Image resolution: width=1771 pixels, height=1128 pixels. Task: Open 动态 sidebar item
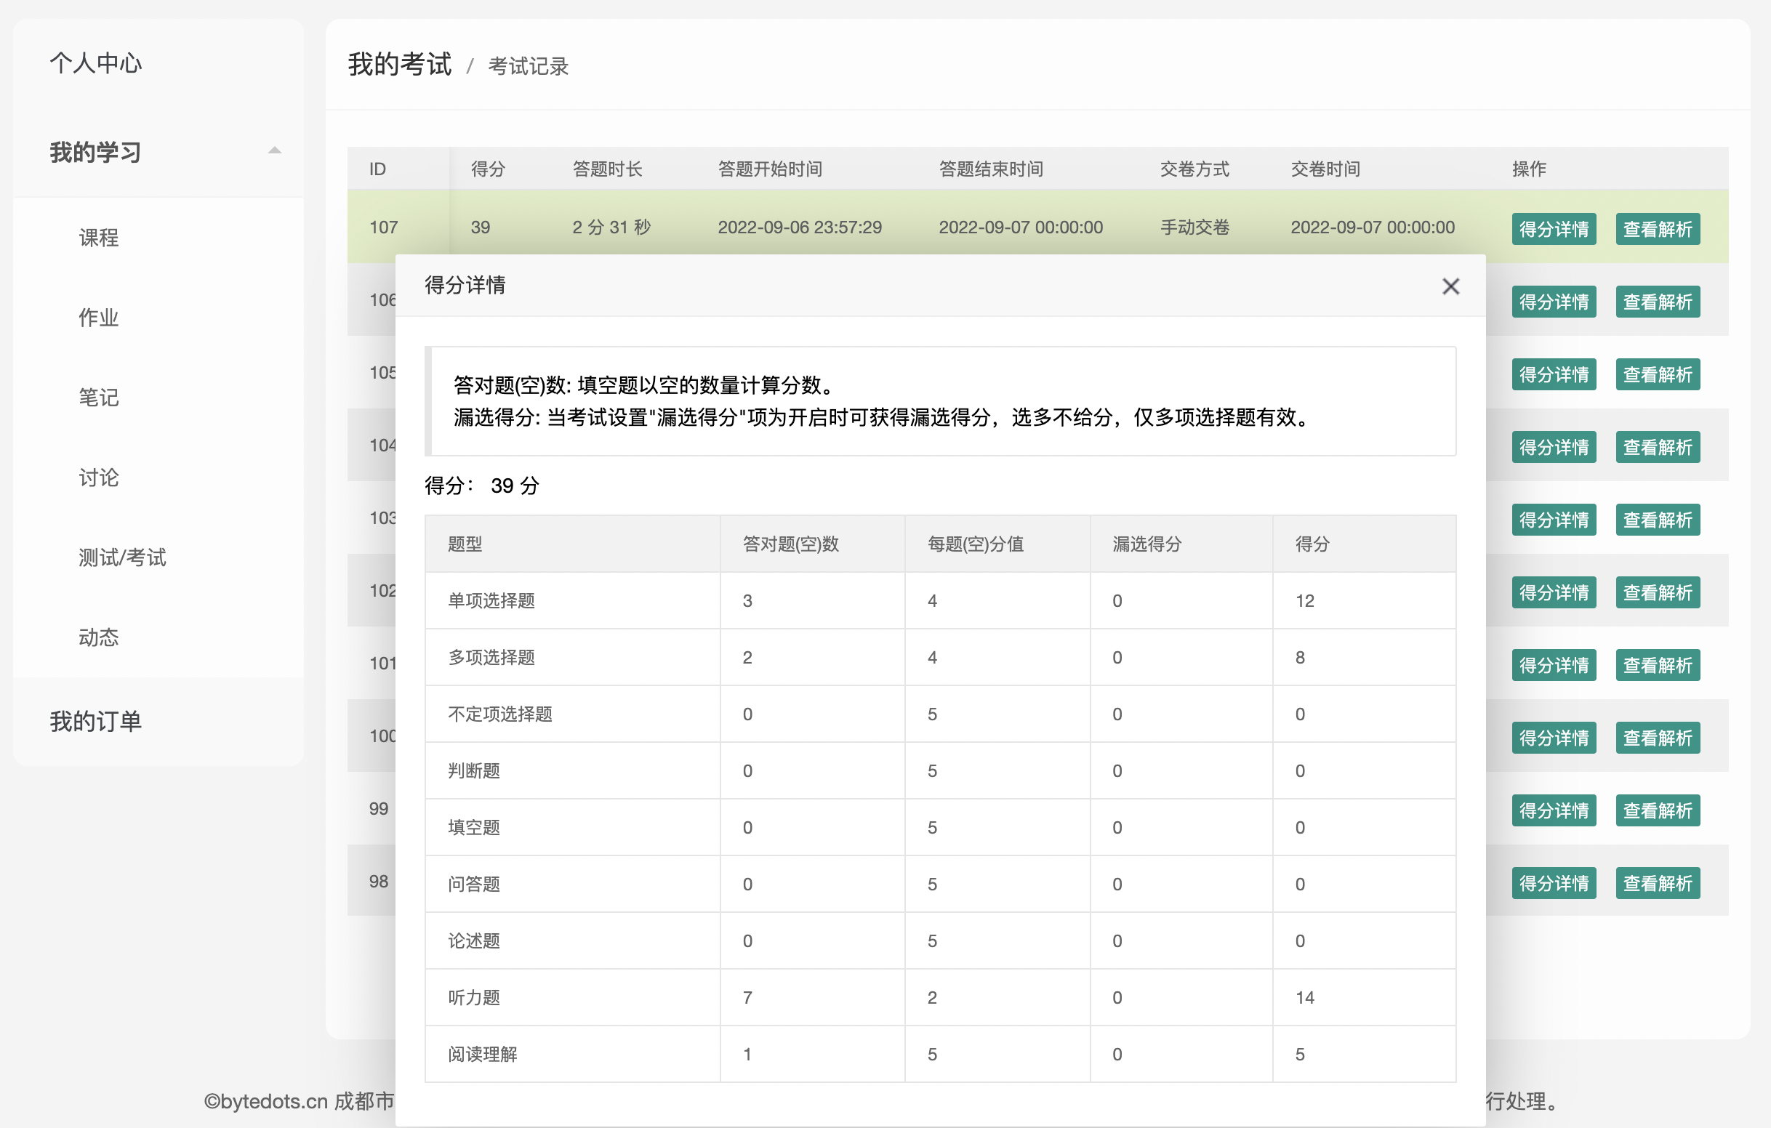[99, 637]
